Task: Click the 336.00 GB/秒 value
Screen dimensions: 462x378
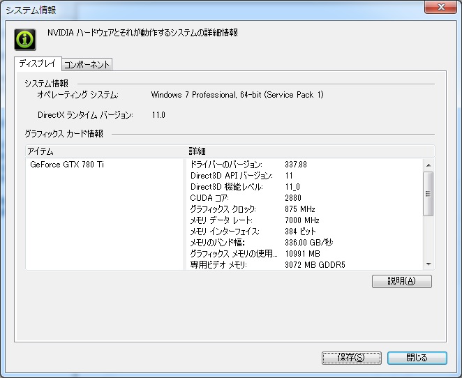Action: coord(309,243)
